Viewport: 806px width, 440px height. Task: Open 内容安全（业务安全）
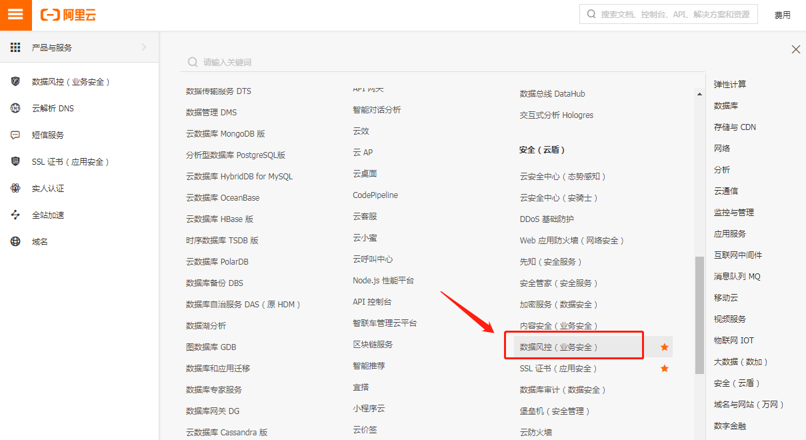559,325
